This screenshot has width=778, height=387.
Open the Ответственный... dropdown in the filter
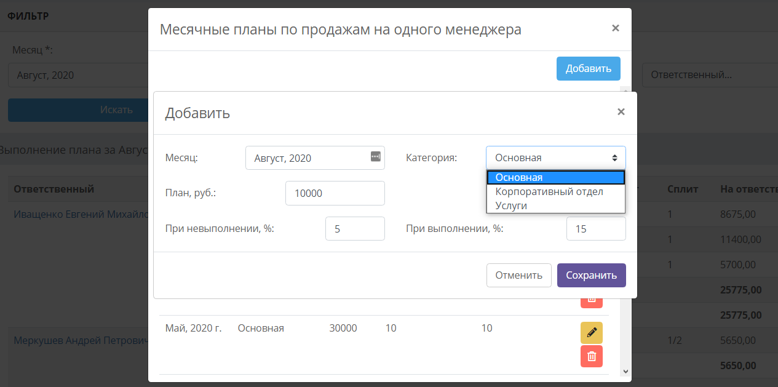point(710,75)
